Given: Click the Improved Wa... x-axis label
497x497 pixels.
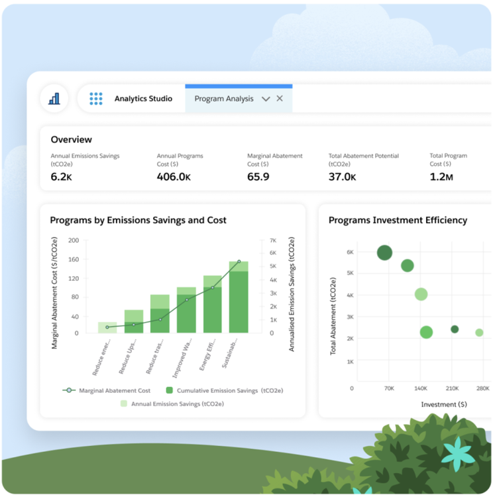Looking at the screenshot, I should point(182,358).
